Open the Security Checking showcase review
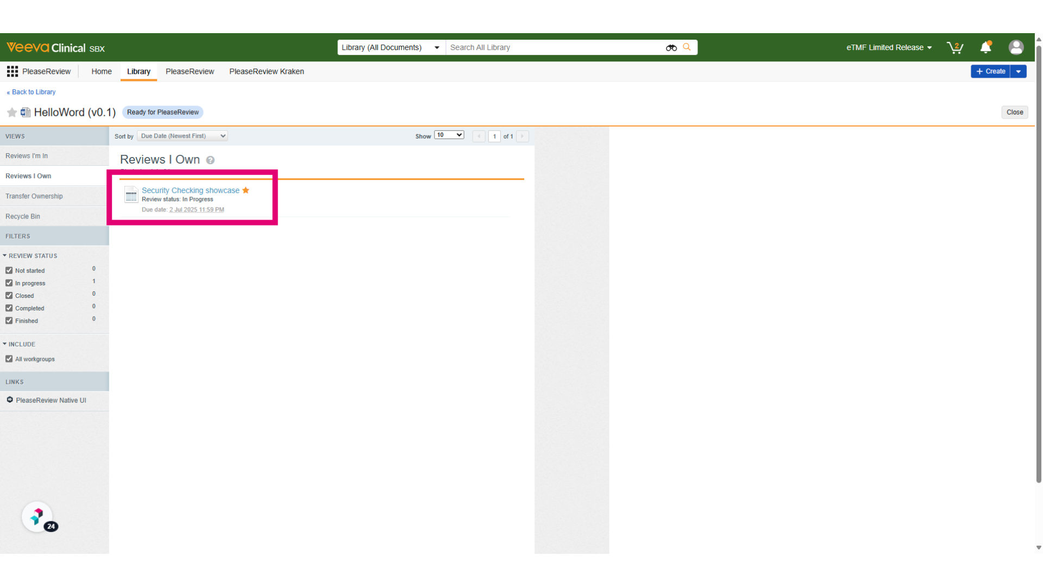Image resolution: width=1043 pixels, height=587 pixels. point(191,190)
